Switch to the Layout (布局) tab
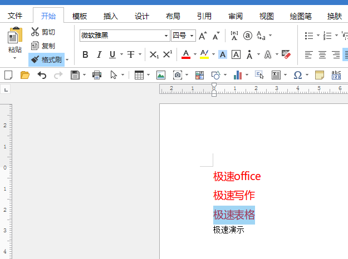 (173, 16)
